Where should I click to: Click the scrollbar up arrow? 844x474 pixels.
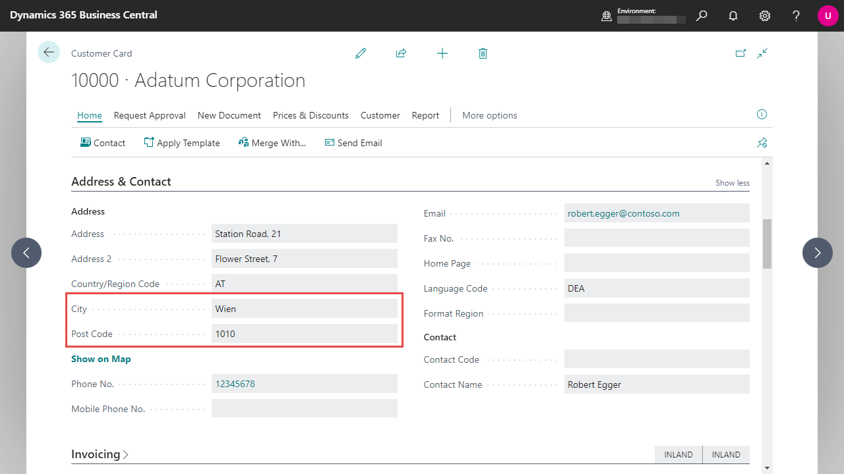pos(767,163)
